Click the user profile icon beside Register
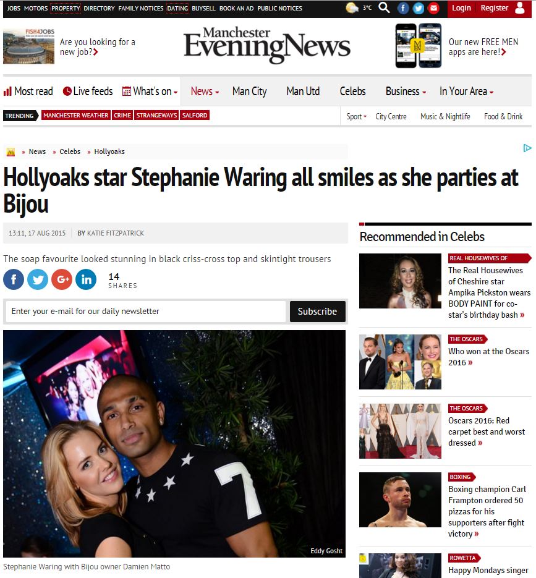The height and width of the screenshot is (578, 536). click(x=520, y=8)
